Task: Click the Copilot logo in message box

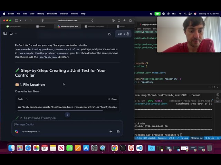Action: click(x=17, y=131)
